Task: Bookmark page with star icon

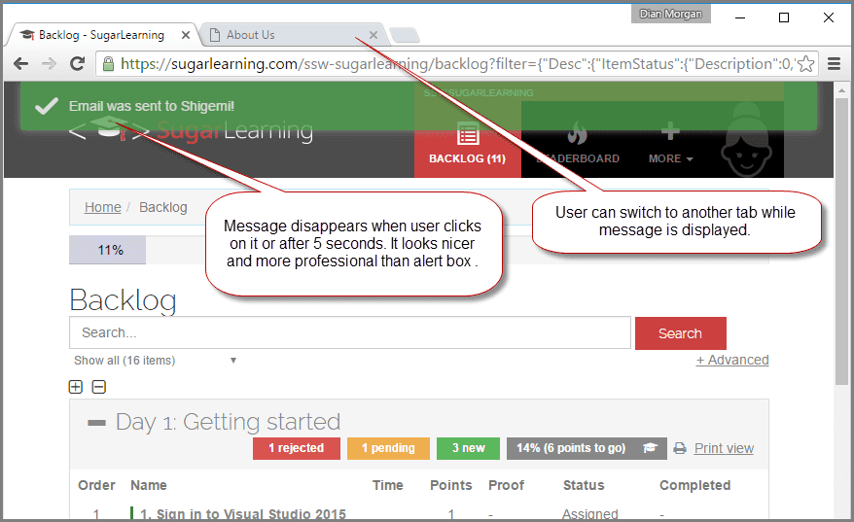Action: 806,64
